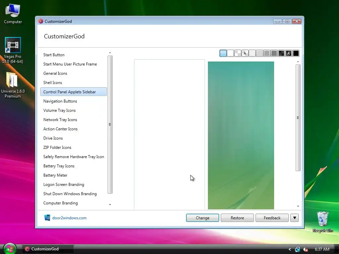This screenshot has width=339, height=254.
Task: Click the muted volume tray icon
Action: coord(305,249)
